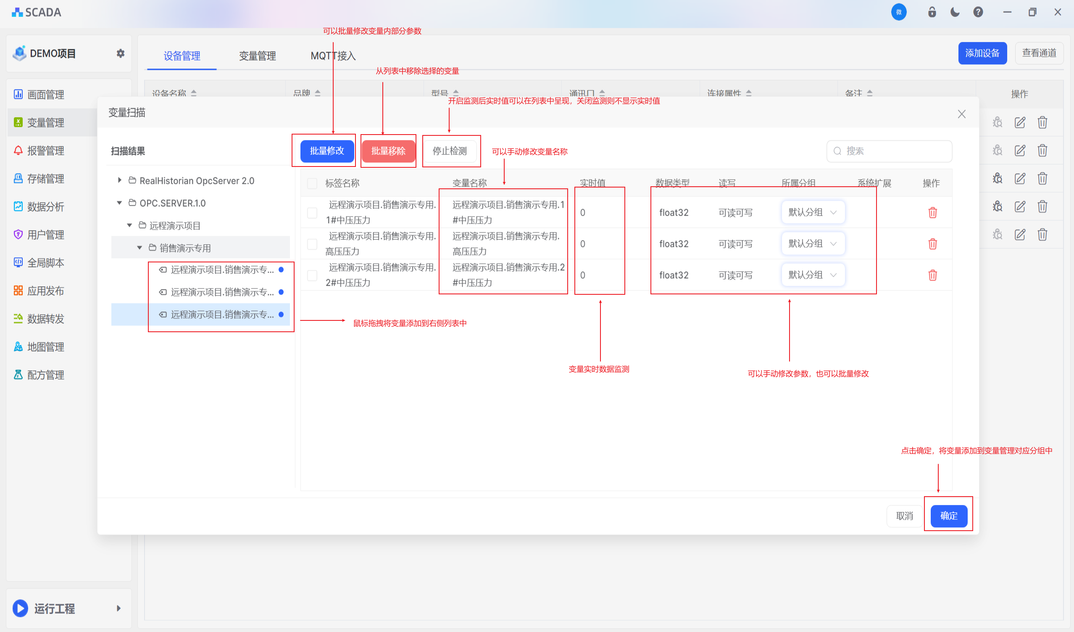Open the help question mark icon
This screenshot has height=632, width=1074.
click(x=978, y=12)
